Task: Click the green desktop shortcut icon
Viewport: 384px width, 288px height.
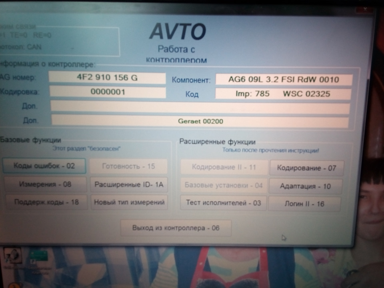Action: click(x=38, y=256)
